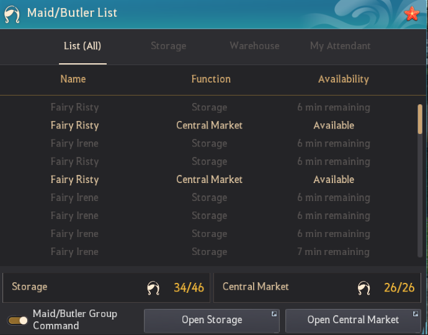Click the Name column header
This screenshot has width=428, height=335.
73,79
